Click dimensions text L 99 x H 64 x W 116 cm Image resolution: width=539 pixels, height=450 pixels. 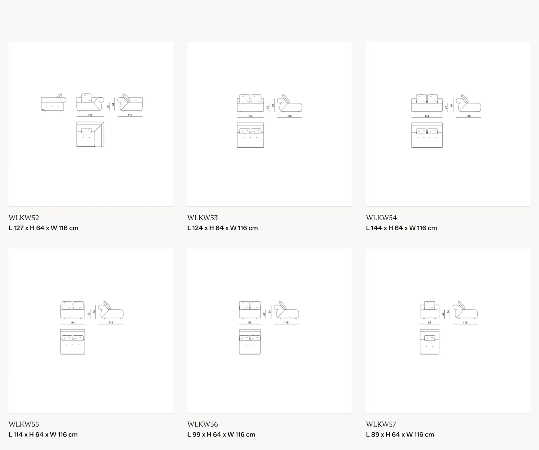(x=221, y=435)
